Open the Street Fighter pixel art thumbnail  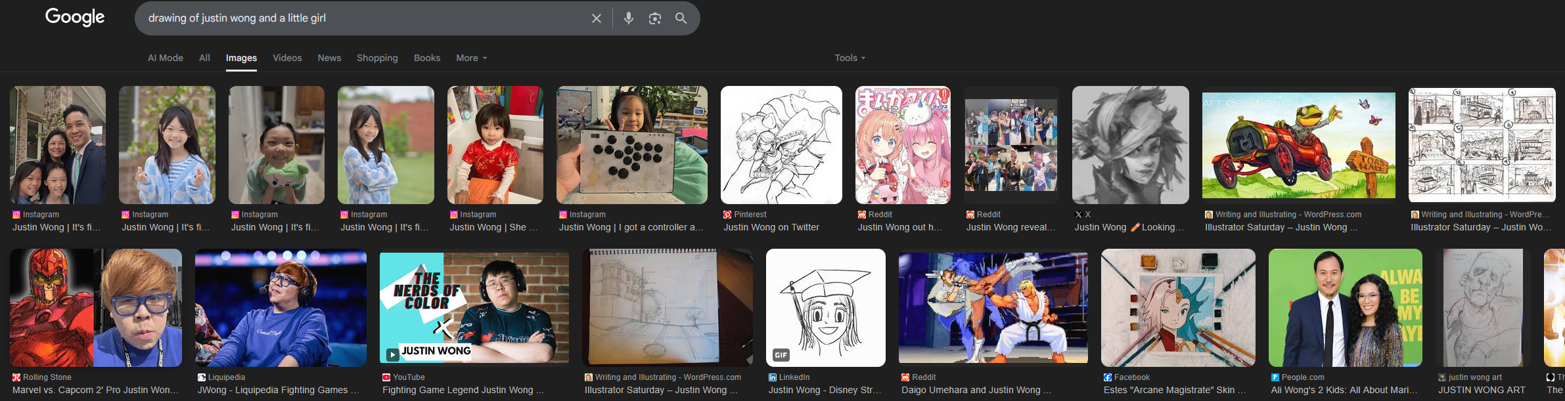click(x=993, y=308)
